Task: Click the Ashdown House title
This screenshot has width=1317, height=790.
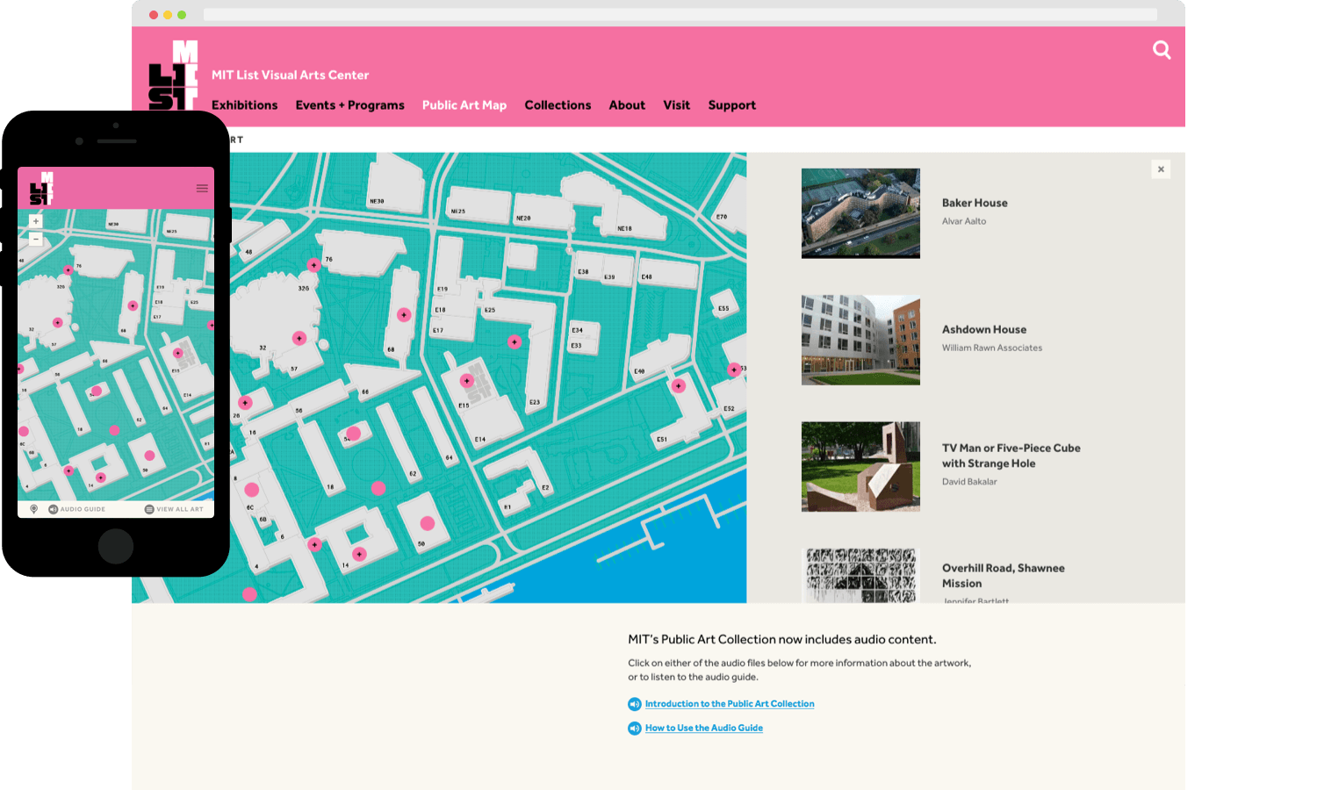Action: [x=984, y=330]
